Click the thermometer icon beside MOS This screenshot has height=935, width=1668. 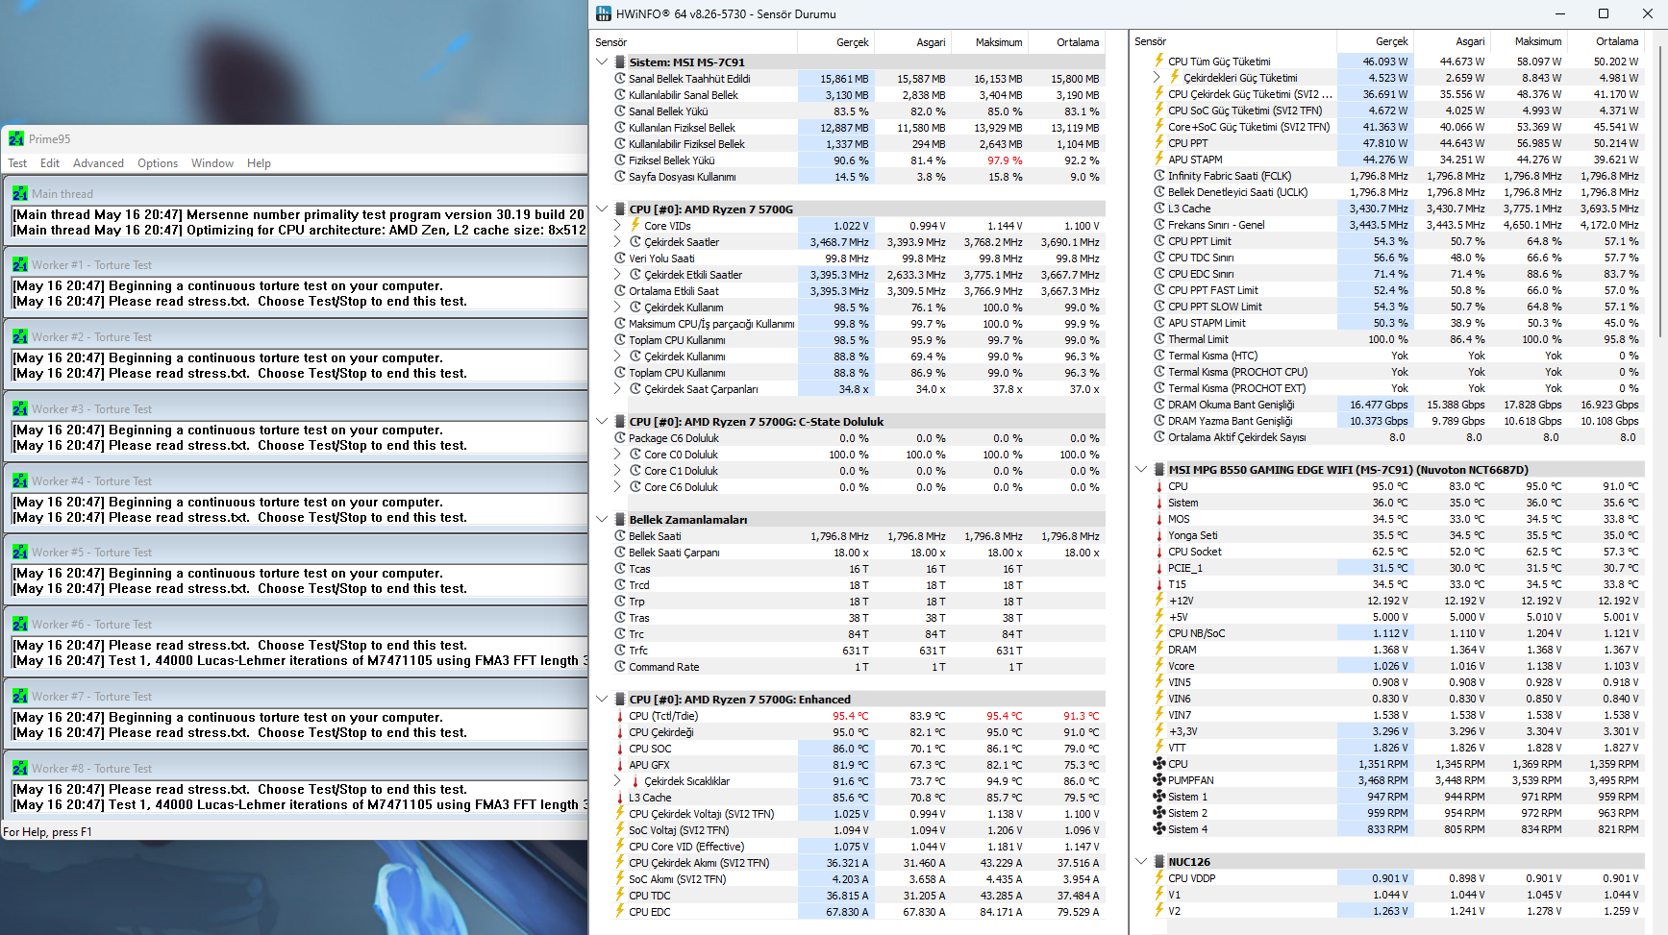[1159, 519]
